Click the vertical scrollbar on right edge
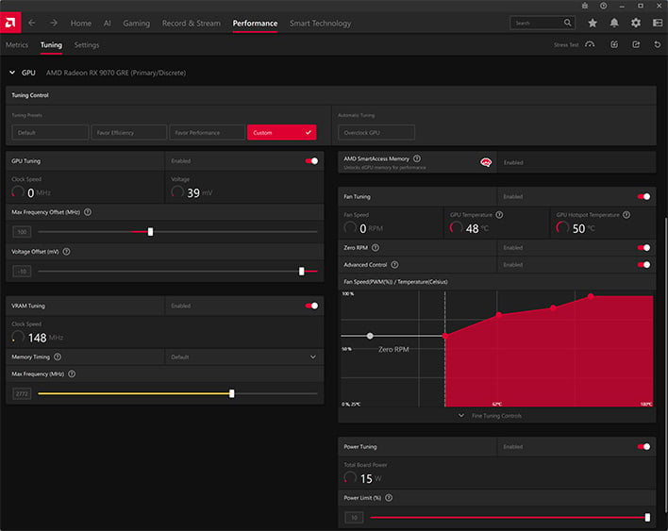The height and width of the screenshot is (531, 668). pyautogui.click(x=665, y=364)
